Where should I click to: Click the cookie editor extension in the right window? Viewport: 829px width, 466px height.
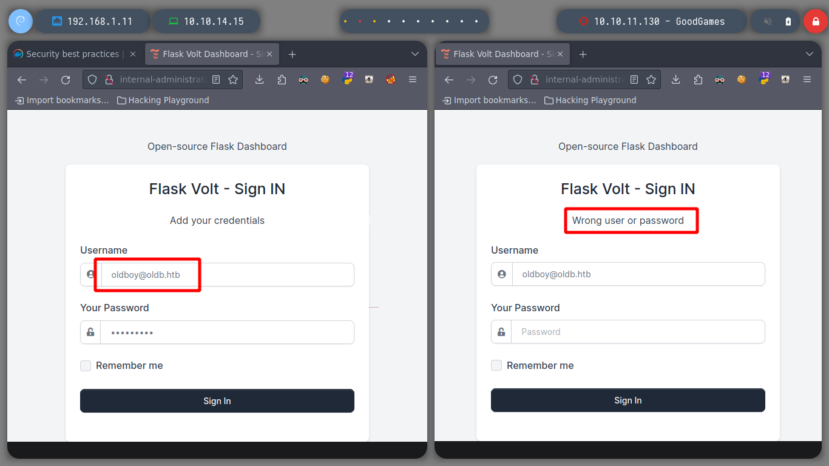742,79
